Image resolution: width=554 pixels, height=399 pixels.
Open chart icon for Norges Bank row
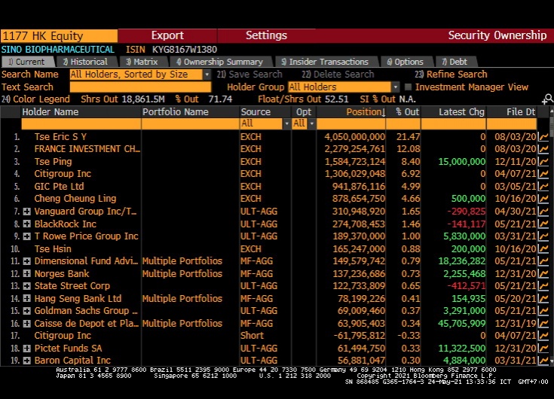click(543, 274)
